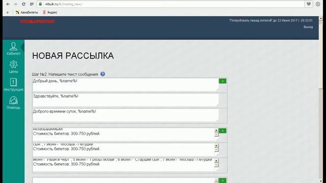The width and height of the screenshot is (326, 183).
Task: Add a new bookmark with plus icon
Action: pos(8,12)
